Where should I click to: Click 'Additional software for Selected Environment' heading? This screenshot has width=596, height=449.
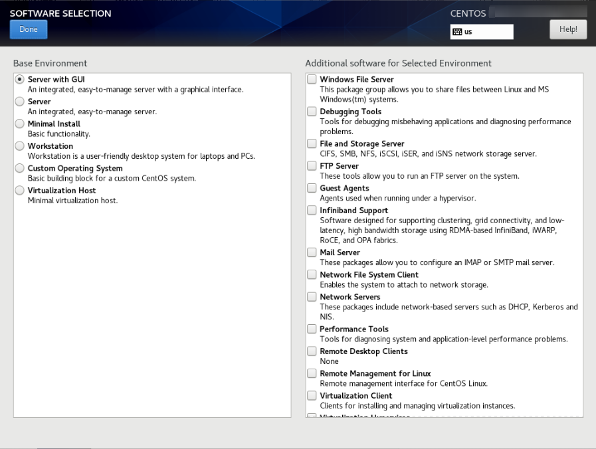point(399,64)
